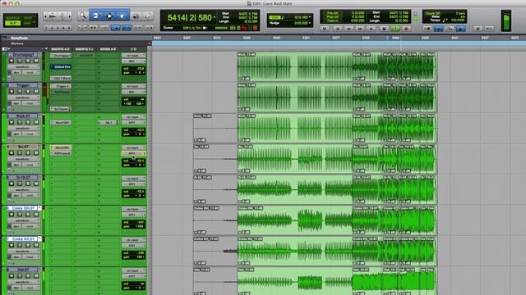The image size is (526, 295).
Task: Select the Zoomer tool
Action: tap(82, 16)
